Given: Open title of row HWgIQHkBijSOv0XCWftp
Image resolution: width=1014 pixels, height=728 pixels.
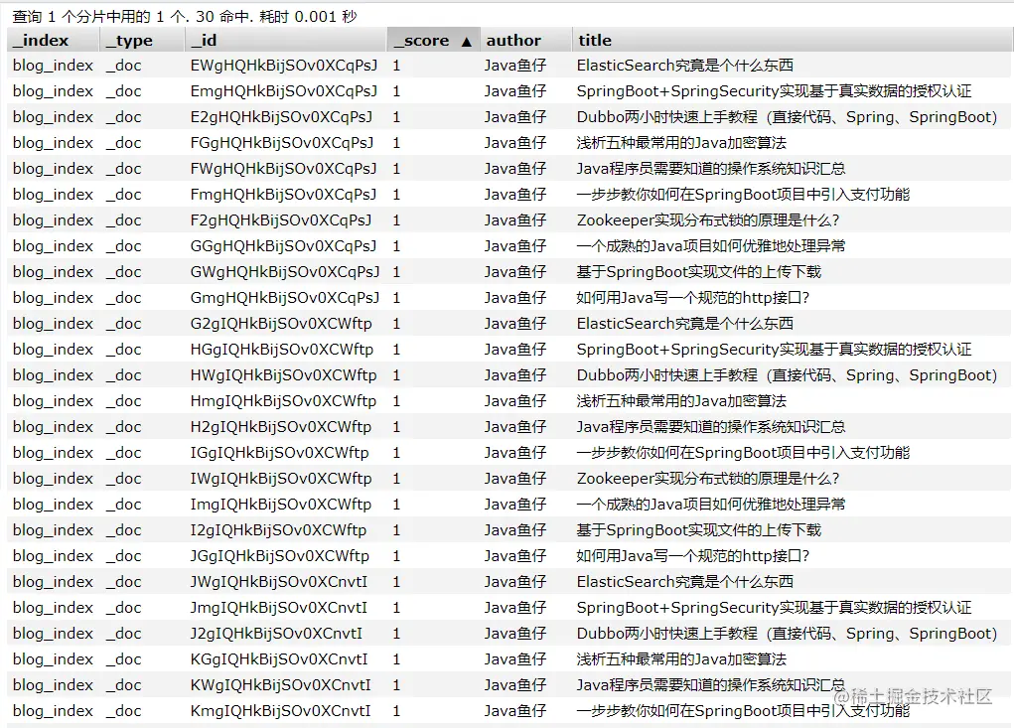Looking at the screenshot, I should pyautogui.click(x=787, y=375).
